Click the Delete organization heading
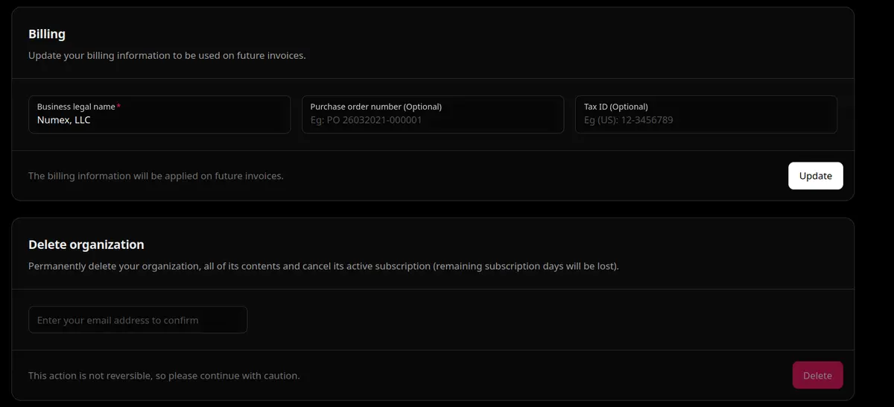The width and height of the screenshot is (894, 407). coord(86,244)
